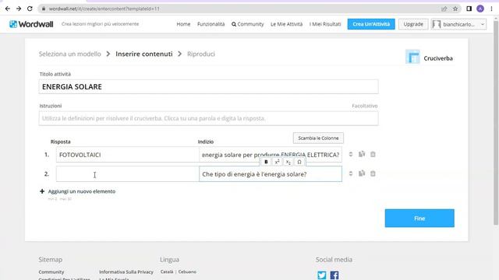Viewport: 499px width, 280px height.
Task: Duplicate row 1 FOTOVOLTAICI
Action: [x=362, y=154]
